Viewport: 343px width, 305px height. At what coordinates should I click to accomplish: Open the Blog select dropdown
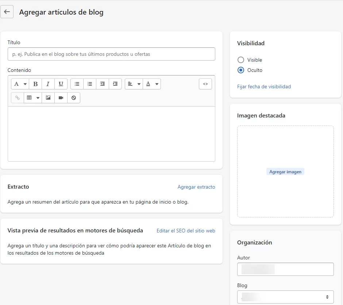pos(285,297)
